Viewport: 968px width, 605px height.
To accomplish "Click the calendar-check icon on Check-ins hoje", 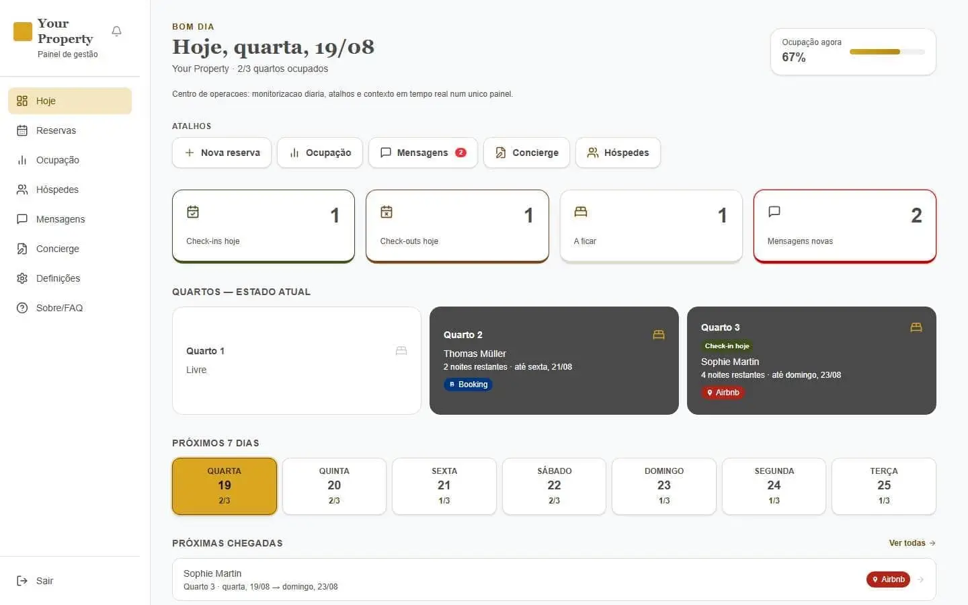I will click(x=193, y=212).
